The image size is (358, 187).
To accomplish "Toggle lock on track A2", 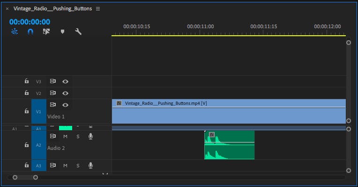I will click(x=27, y=145).
